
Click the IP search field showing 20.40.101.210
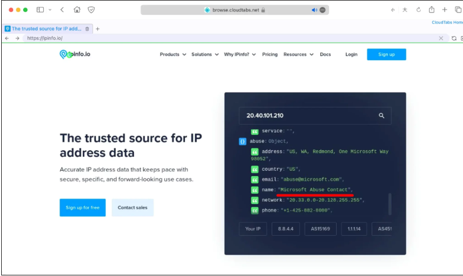coord(308,116)
